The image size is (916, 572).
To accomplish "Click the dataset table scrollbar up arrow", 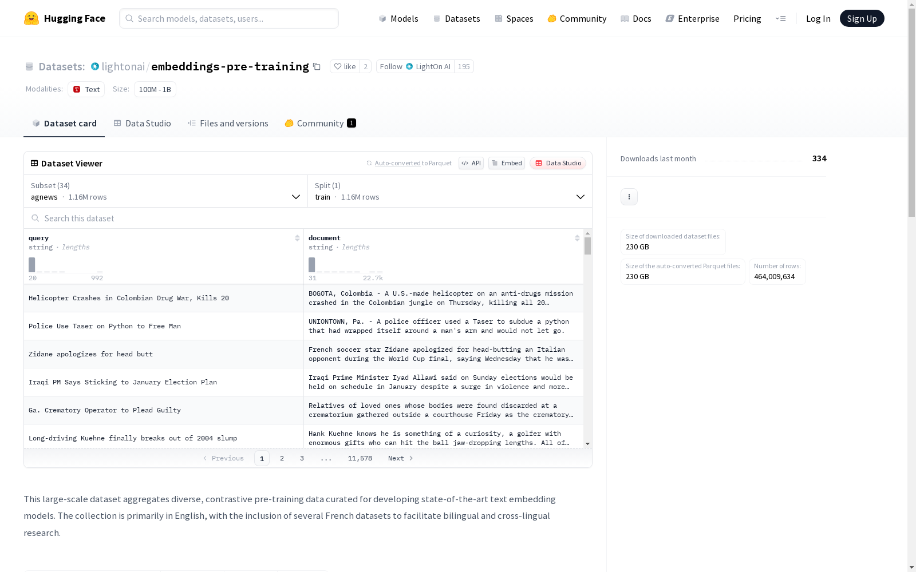I will tap(587, 233).
